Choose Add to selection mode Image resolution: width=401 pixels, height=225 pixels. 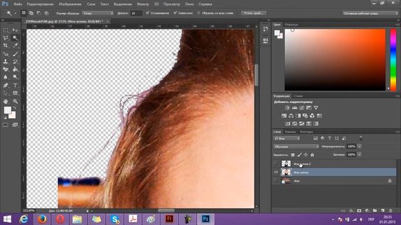(31, 12)
